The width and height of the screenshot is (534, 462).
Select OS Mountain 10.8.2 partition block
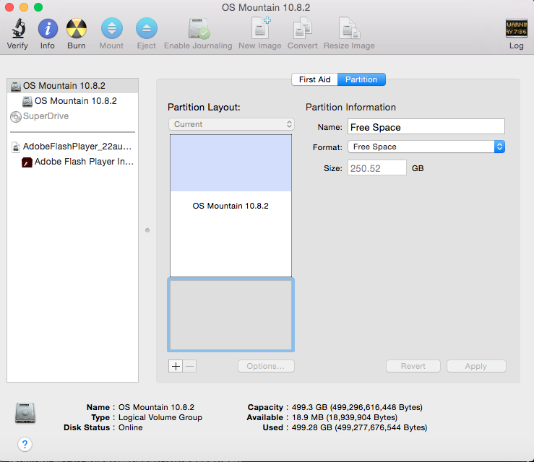pyautogui.click(x=231, y=206)
